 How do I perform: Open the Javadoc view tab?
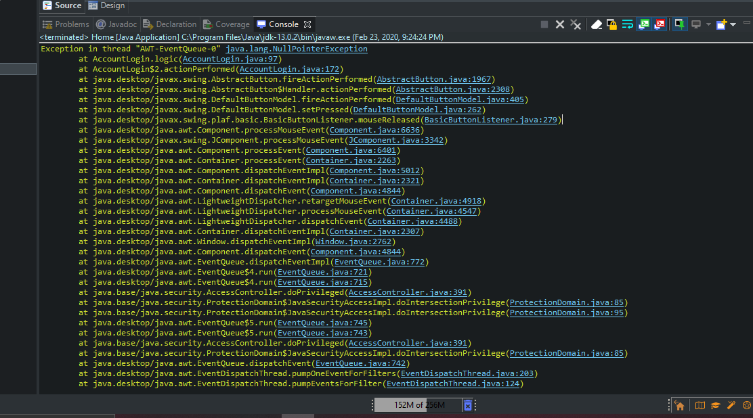tap(116, 24)
